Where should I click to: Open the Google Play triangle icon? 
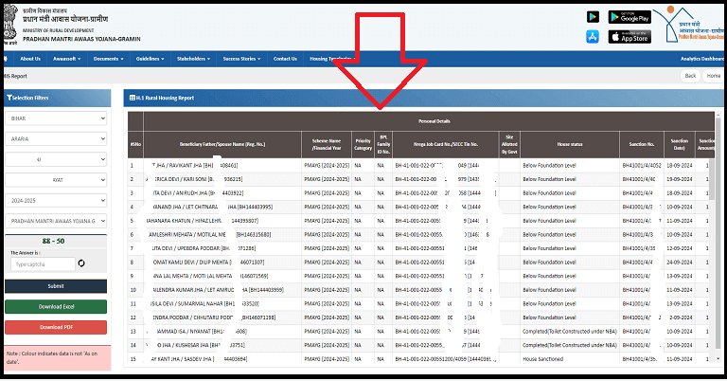pyautogui.click(x=593, y=17)
